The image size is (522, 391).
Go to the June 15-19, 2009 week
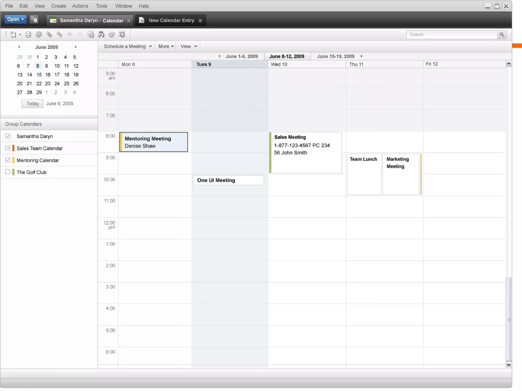[x=335, y=56]
